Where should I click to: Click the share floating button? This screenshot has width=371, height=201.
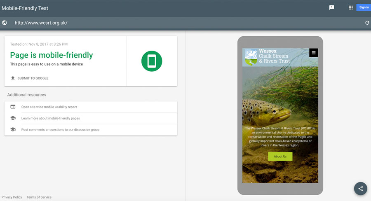point(360,189)
